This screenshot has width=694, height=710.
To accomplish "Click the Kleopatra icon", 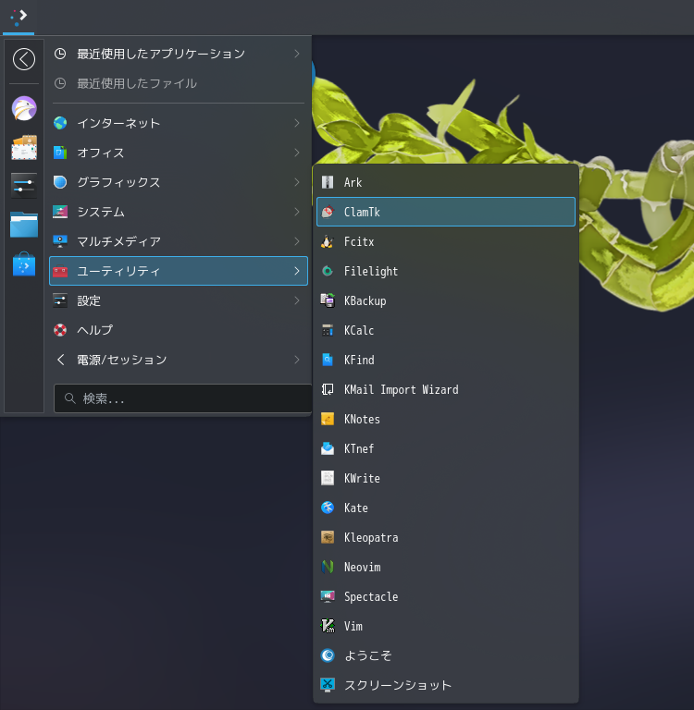I will [x=328, y=537].
